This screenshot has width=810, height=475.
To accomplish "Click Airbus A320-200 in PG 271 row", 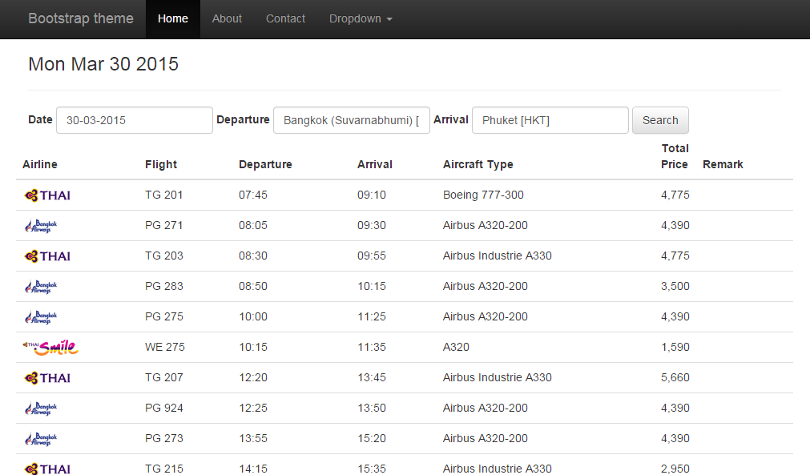I will pos(486,225).
